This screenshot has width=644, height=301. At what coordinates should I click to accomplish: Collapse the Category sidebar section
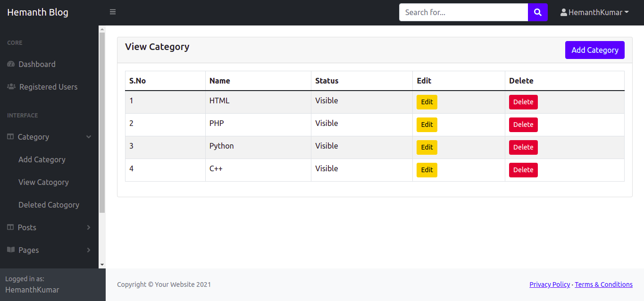(89, 137)
